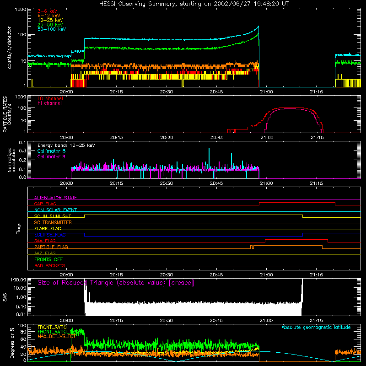The image size is (366, 366).
Task: Click the 21:15 time tick below the Flags panel
Action: tap(316, 275)
